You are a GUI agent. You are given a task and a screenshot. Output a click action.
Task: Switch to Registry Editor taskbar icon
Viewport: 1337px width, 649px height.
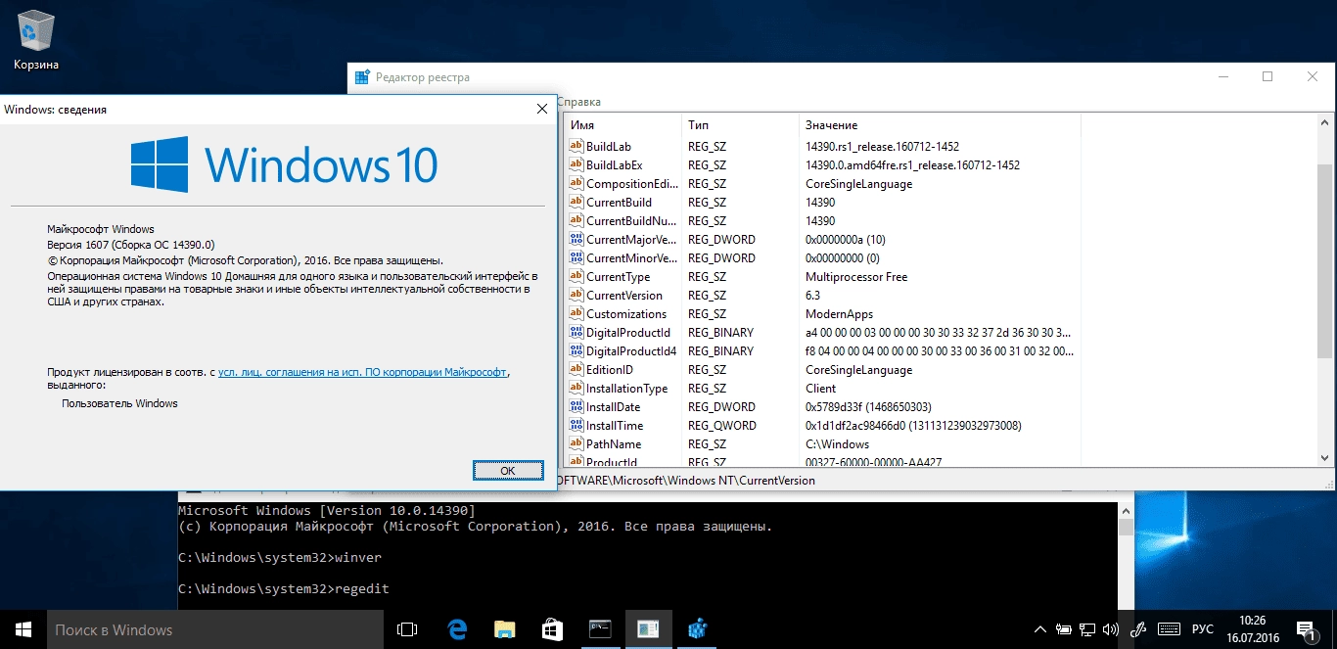pos(697,629)
